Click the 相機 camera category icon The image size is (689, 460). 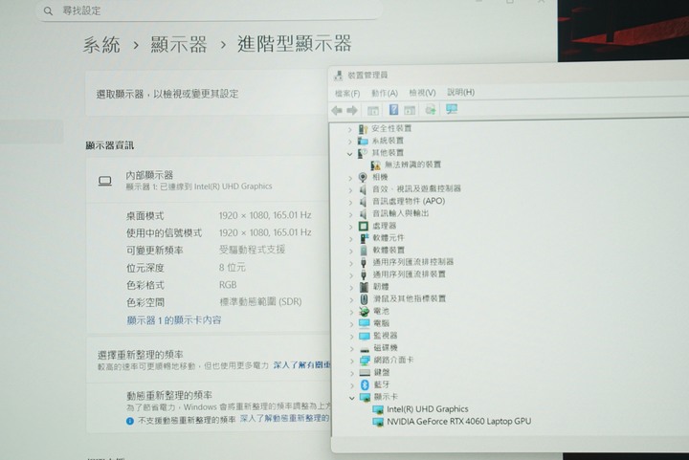tap(364, 177)
